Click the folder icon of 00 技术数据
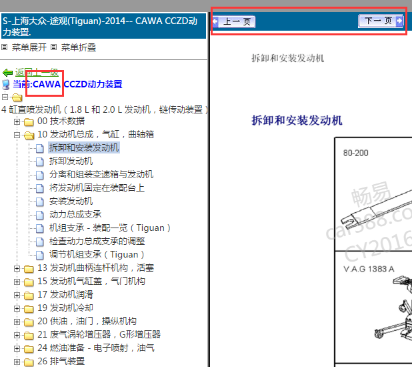Viewport: 412px width, 367px height. [29, 122]
